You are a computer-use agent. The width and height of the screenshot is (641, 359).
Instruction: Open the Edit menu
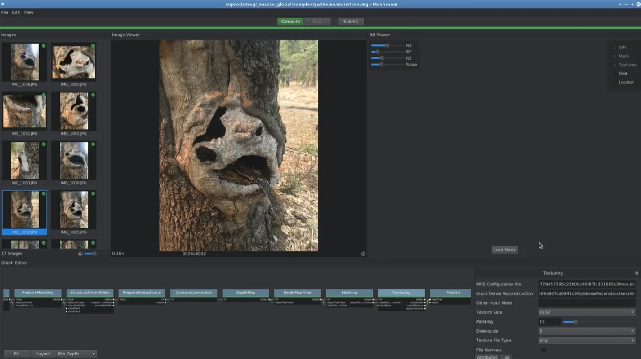point(16,12)
